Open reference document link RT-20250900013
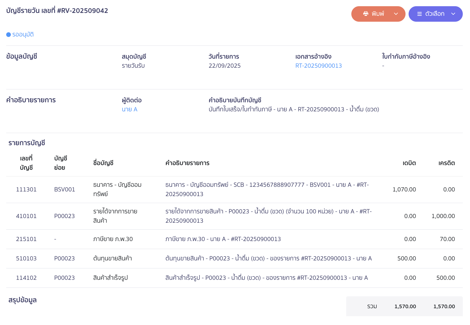 pyautogui.click(x=318, y=66)
